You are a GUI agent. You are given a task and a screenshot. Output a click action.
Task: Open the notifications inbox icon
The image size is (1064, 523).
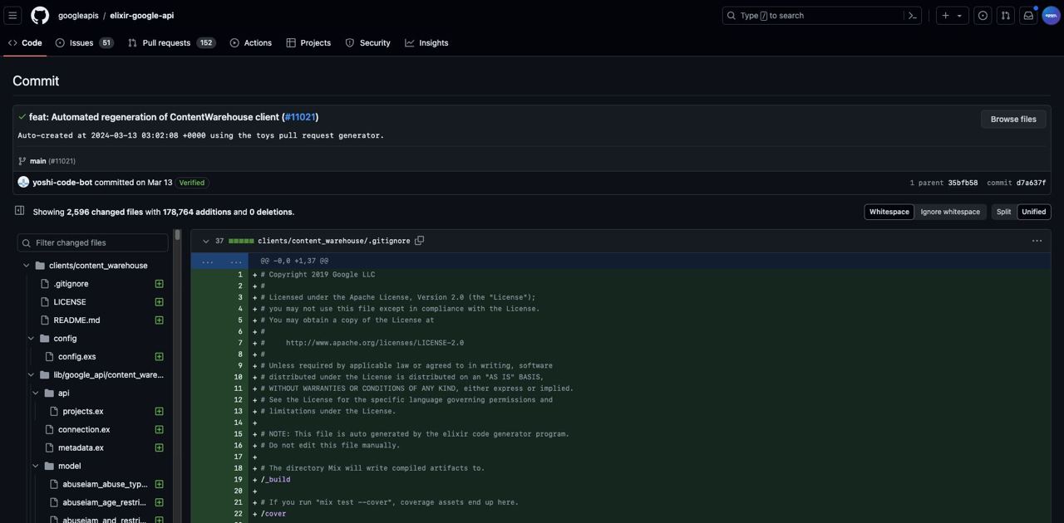point(1028,15)
